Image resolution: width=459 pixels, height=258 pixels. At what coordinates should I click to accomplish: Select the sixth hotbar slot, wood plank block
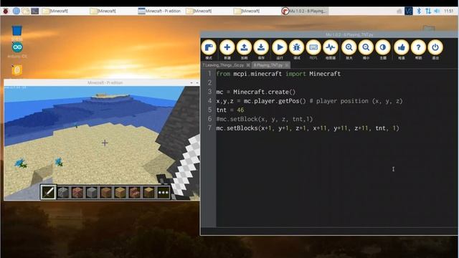[x=120, y=192]
